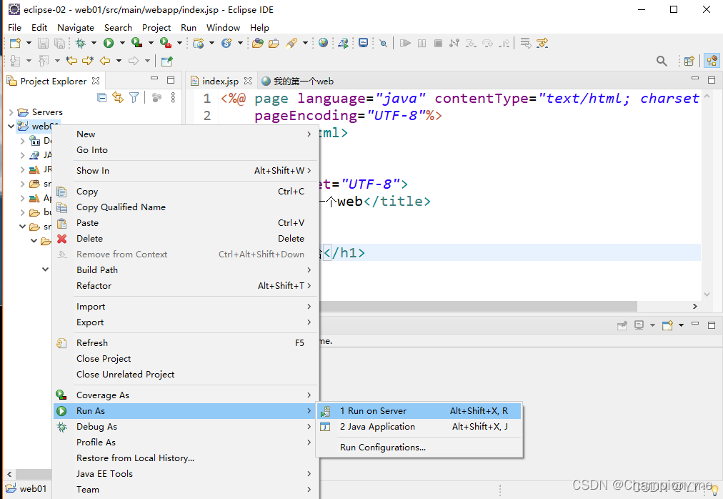This screenshot has height=499, width=723.
Task: Toggle Link with Editor in Project Explorer
Action: point(118,97)
